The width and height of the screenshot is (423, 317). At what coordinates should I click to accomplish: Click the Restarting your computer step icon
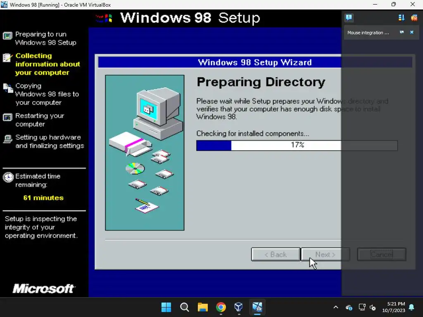7,118
